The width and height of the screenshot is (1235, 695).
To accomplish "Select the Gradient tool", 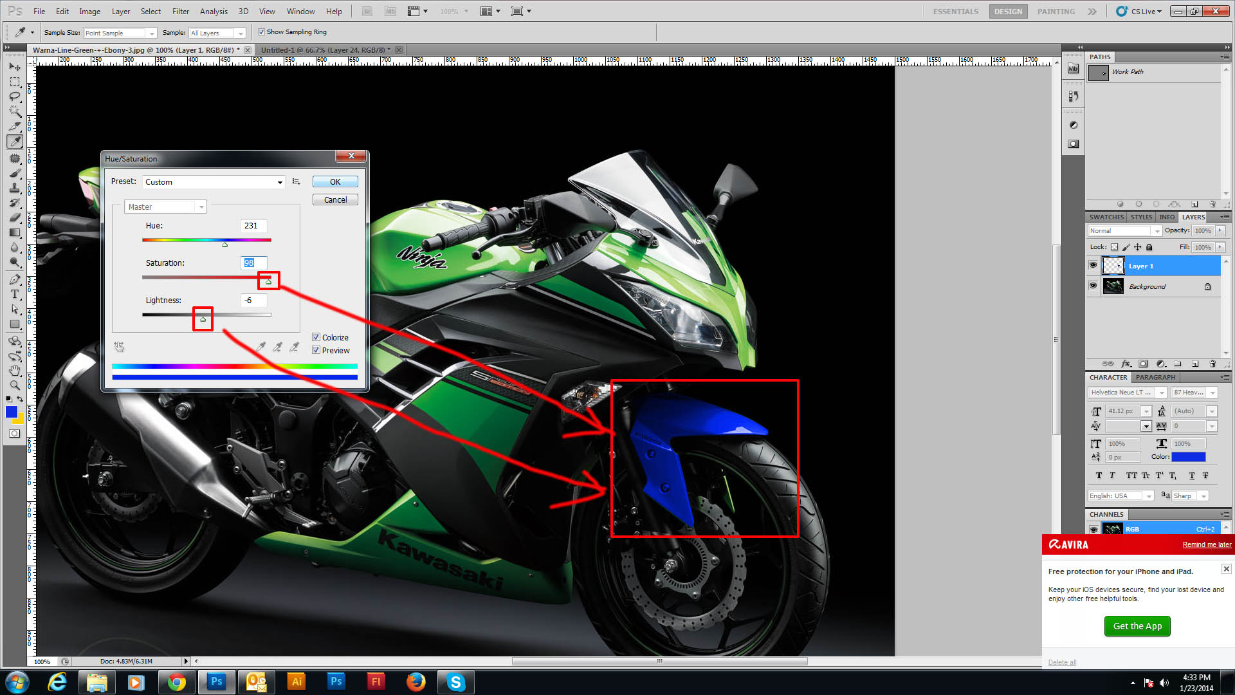I will (15, 232).
